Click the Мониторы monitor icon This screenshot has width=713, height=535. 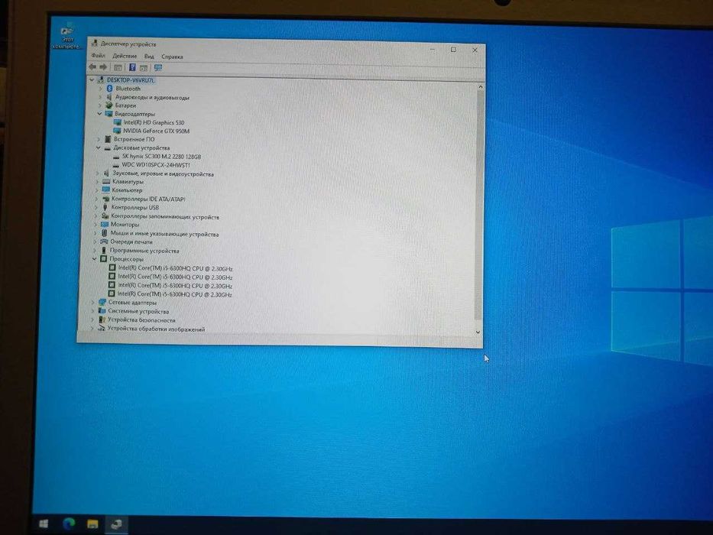tap(105, 224)
